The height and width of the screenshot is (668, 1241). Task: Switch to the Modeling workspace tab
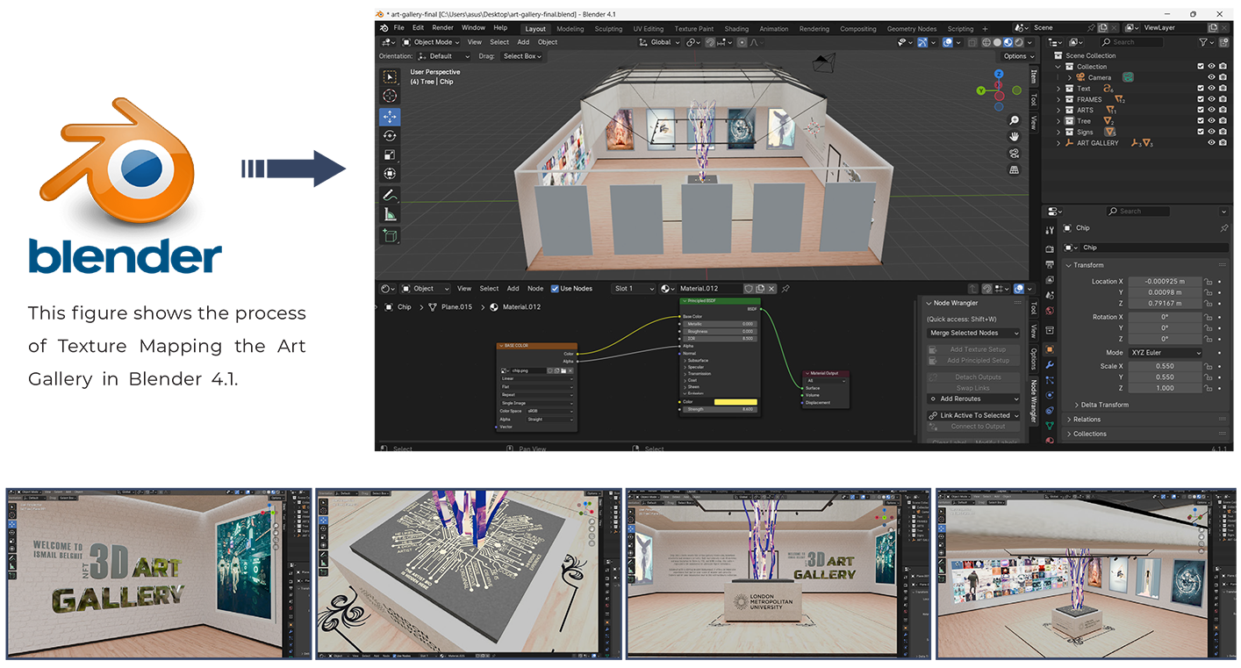(x=570, y=29)
